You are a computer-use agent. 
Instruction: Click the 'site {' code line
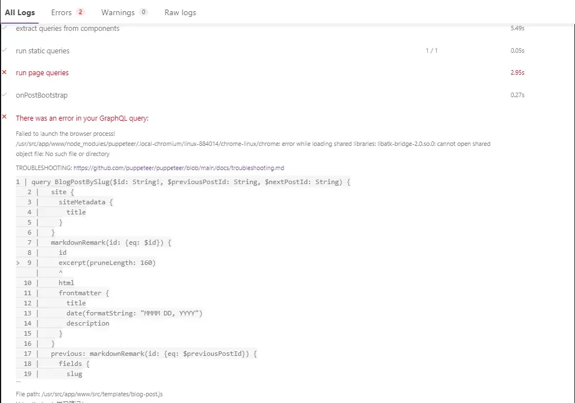[x=62, y=192]
